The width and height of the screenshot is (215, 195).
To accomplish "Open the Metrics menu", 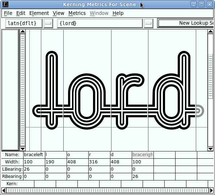I will [77, 13].
